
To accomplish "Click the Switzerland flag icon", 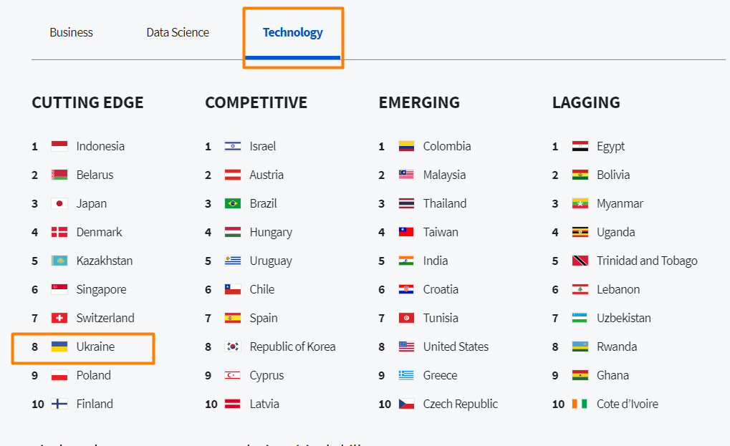I will (59, 318).
